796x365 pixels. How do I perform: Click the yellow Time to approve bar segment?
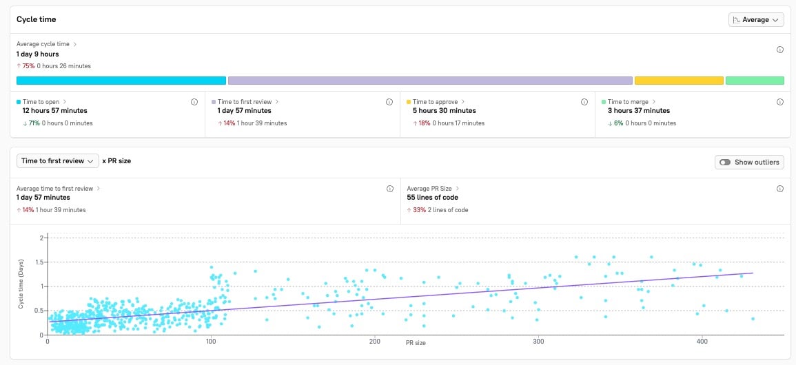679,81
